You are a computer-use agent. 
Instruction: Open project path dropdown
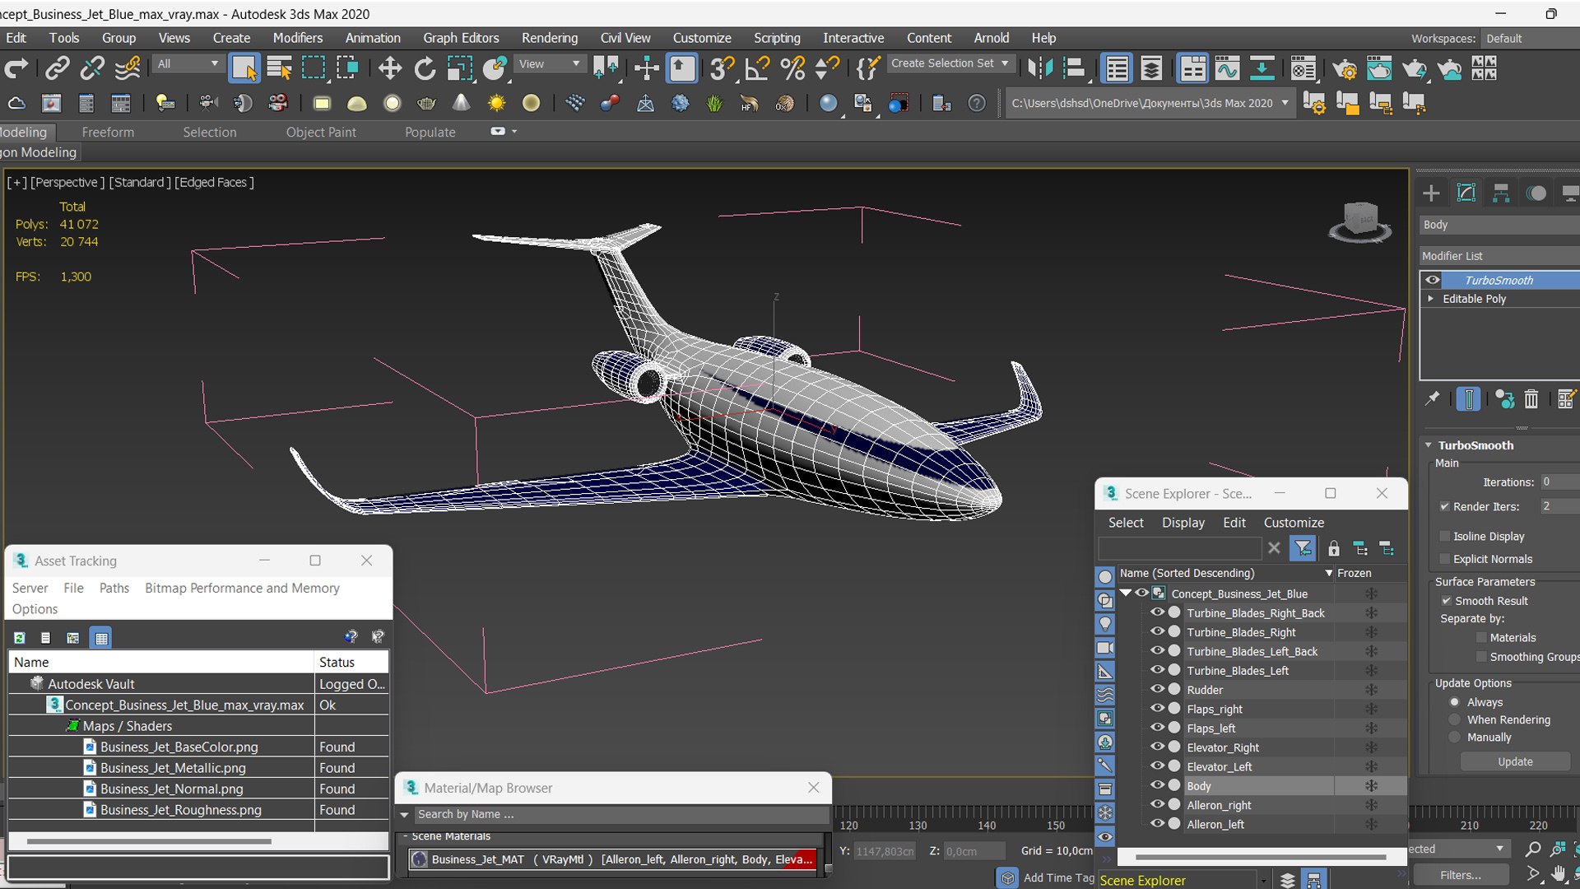click(1285, 103)
